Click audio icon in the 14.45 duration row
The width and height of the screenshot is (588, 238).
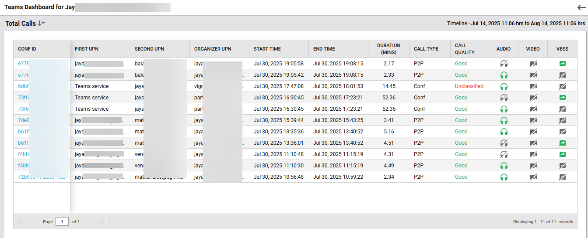[x=504, y=86]
